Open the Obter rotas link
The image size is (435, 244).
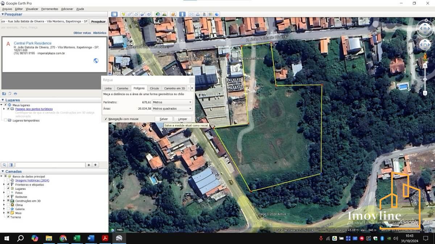(82, 33)
